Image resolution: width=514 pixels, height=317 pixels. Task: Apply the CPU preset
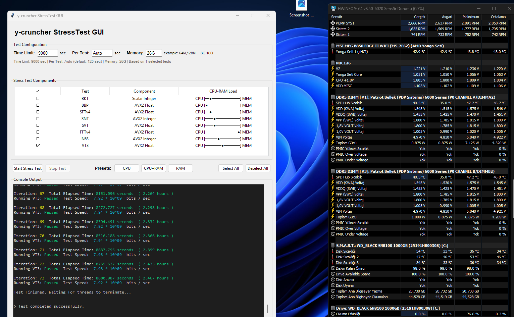[x=127, y=168]
